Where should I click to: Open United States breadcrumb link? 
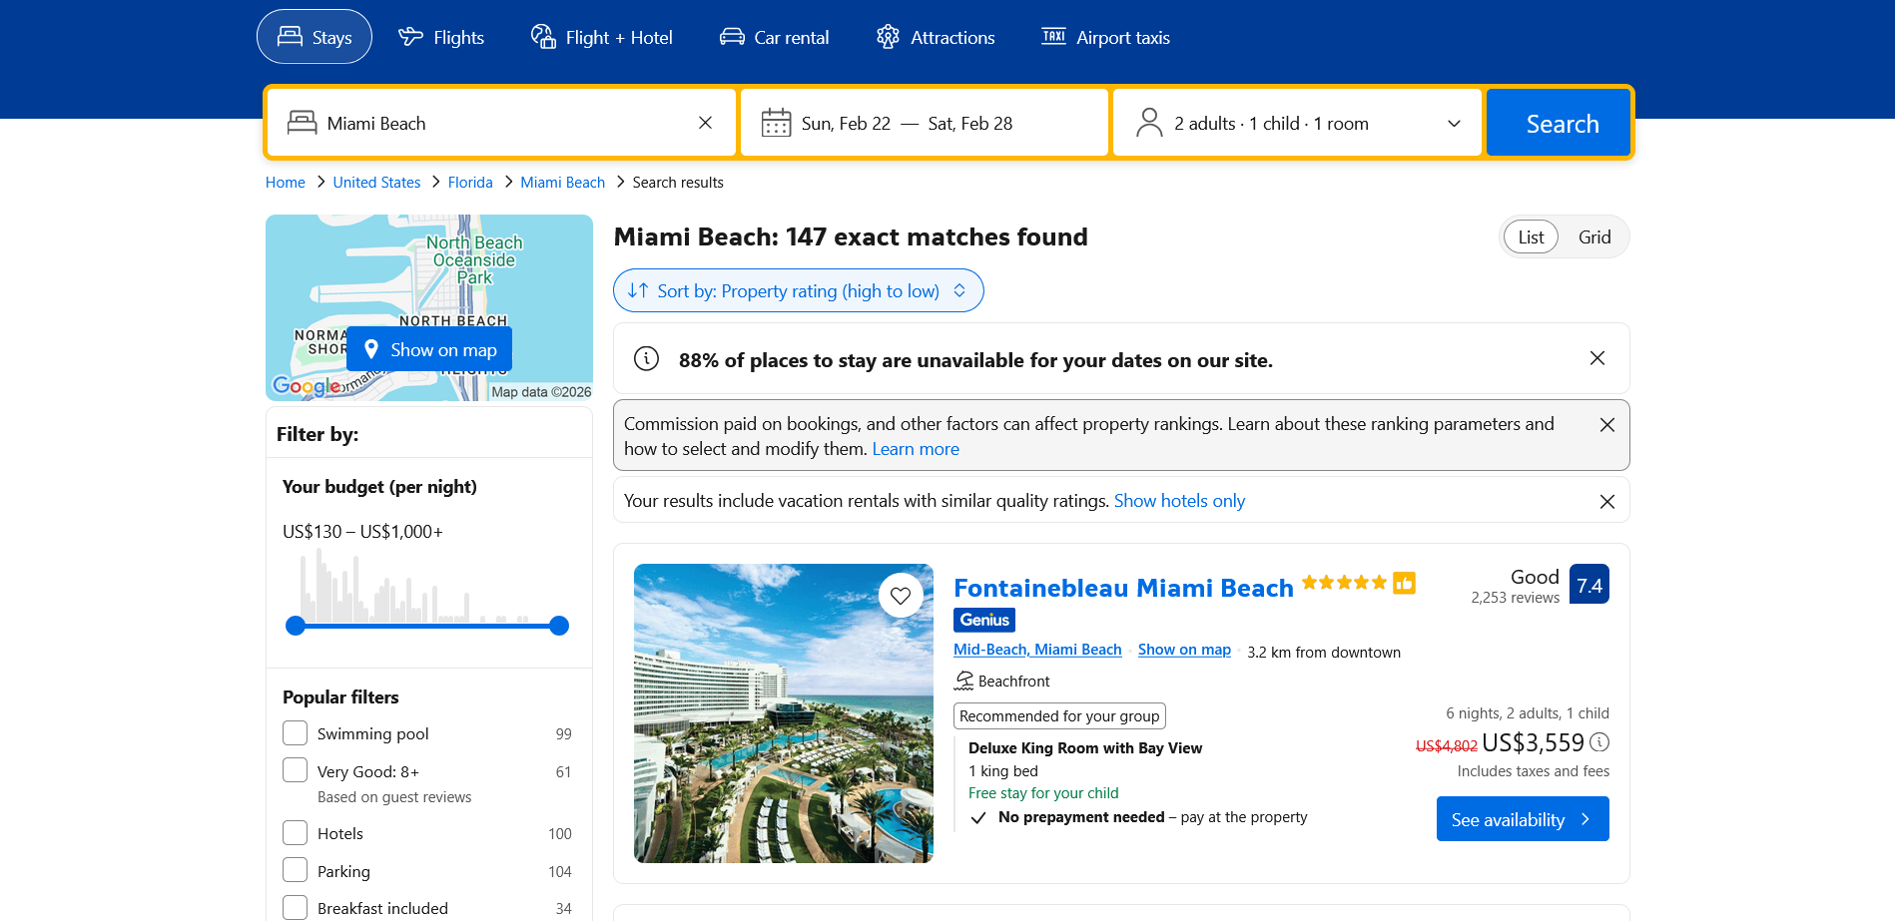[x=376, y=183]
